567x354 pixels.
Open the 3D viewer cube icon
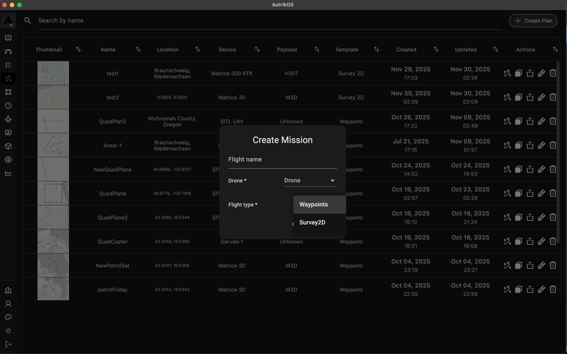[x=8, y=146]
